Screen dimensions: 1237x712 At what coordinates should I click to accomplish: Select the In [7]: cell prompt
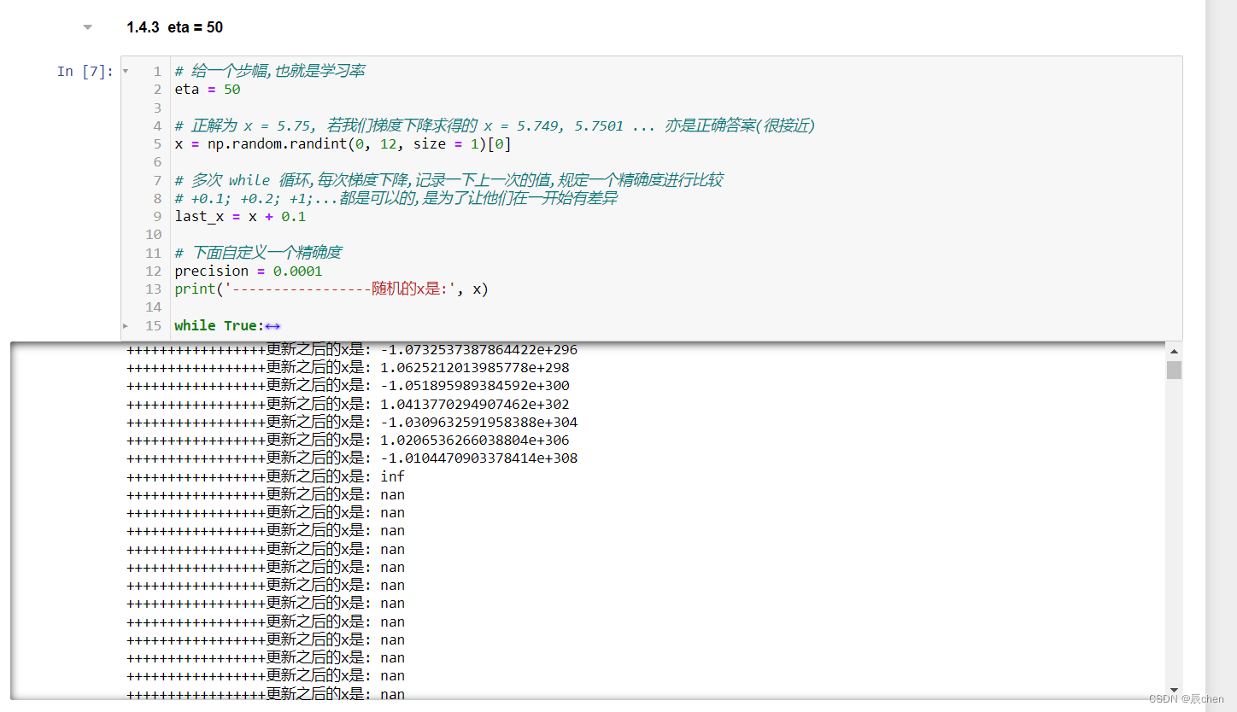pos(85,71)
